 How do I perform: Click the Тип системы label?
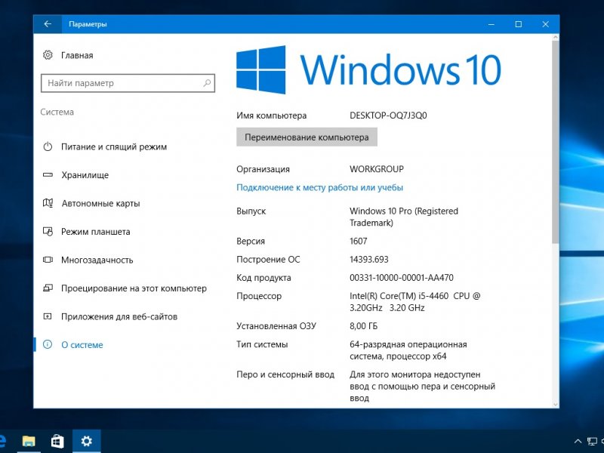coord(262,344)
